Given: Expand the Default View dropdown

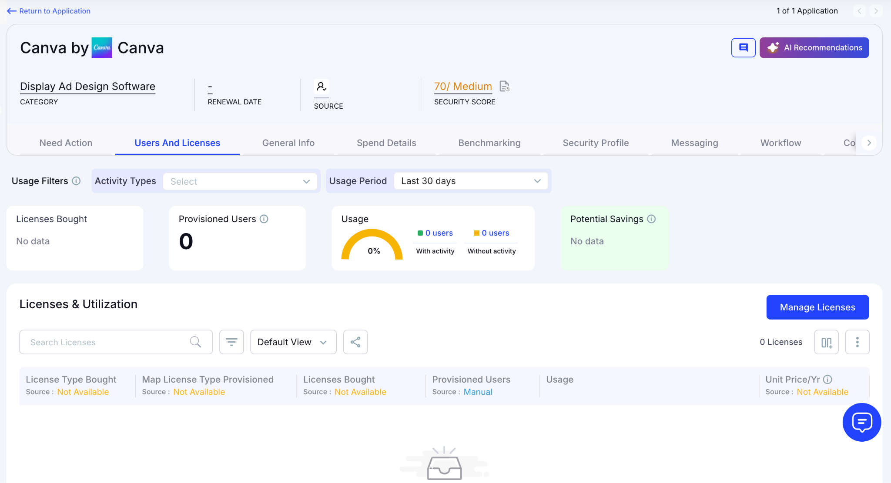Looking at the screenshot, I should point(293,342).
